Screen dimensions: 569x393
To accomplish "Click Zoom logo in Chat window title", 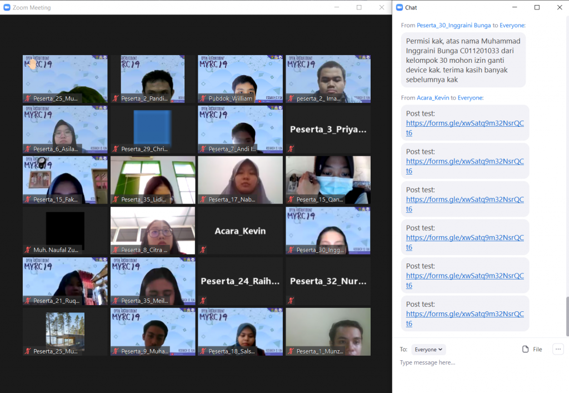I will click(x=400, y=7).
